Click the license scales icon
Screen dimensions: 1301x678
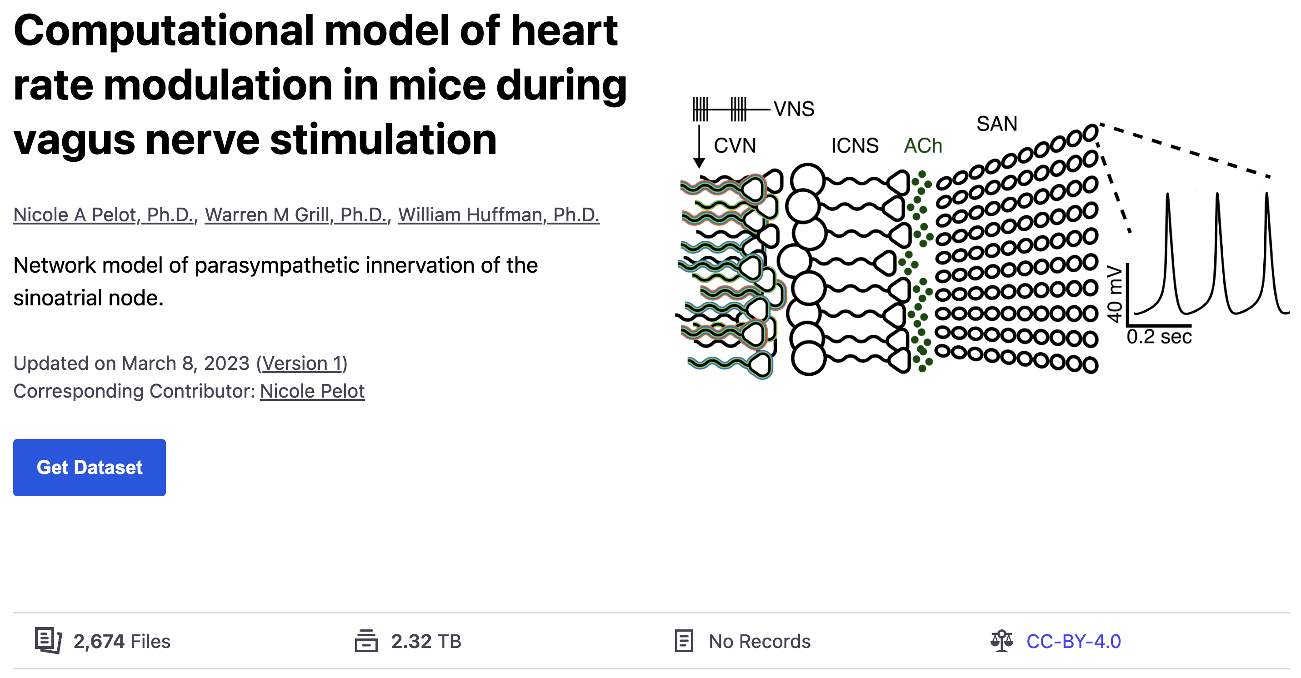click(x=1001, y=641)
